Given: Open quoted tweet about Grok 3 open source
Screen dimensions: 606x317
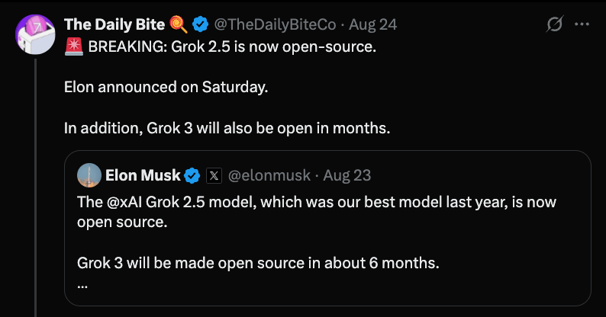Looking at the screenshot, I should click(327, 229).
